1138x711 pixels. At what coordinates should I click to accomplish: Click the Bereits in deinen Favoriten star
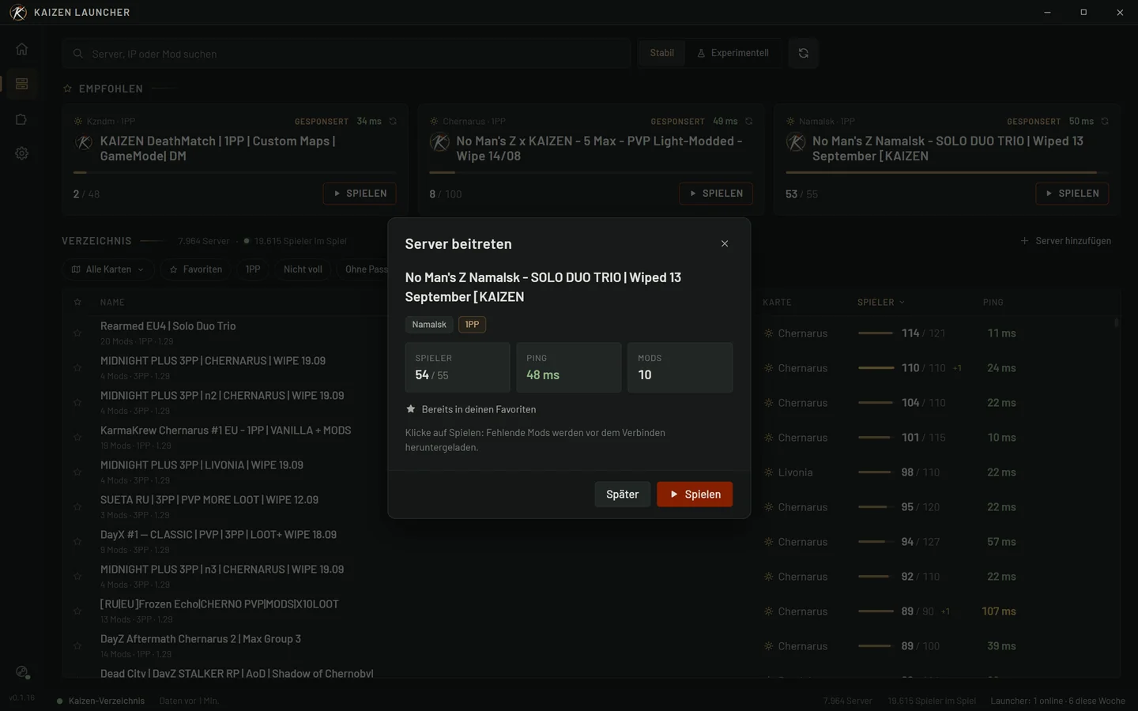click(x=411, y=409)
